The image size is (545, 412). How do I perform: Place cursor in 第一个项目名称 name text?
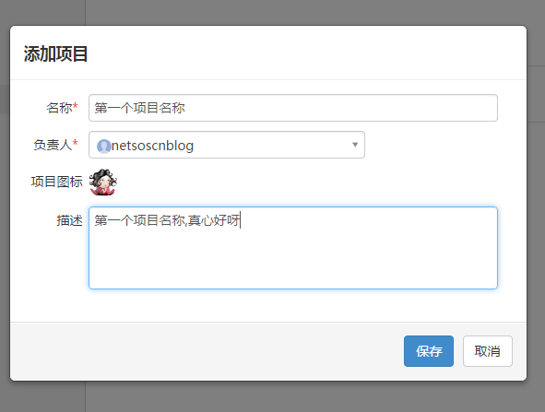point(140,108)
